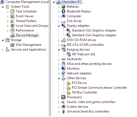This screenshot has height=117, width=137.
Task: Select the Local Users and Groups label
Action: click(x=32, y=26)
